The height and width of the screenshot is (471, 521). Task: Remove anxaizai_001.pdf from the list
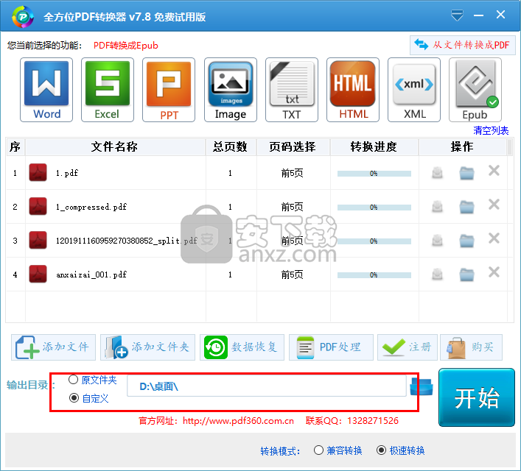(494, 272)
